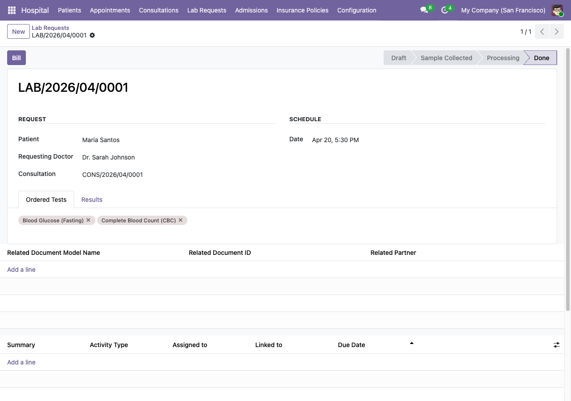Image resolution: width=571 pixels, height=401 pixels.
Task: Edit the Date field Apr 20, 5:30 PM
Action: click(x=335, y=140)
